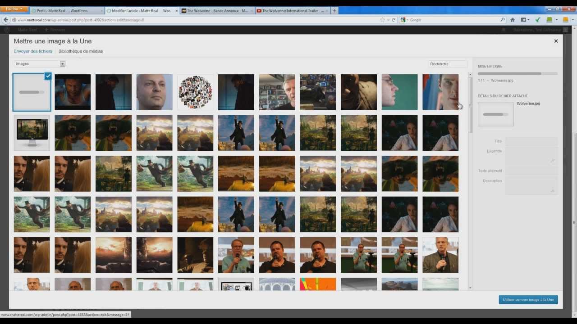
Task: Click the media library scroll-down arrow
Action: (x=470, y=288)
